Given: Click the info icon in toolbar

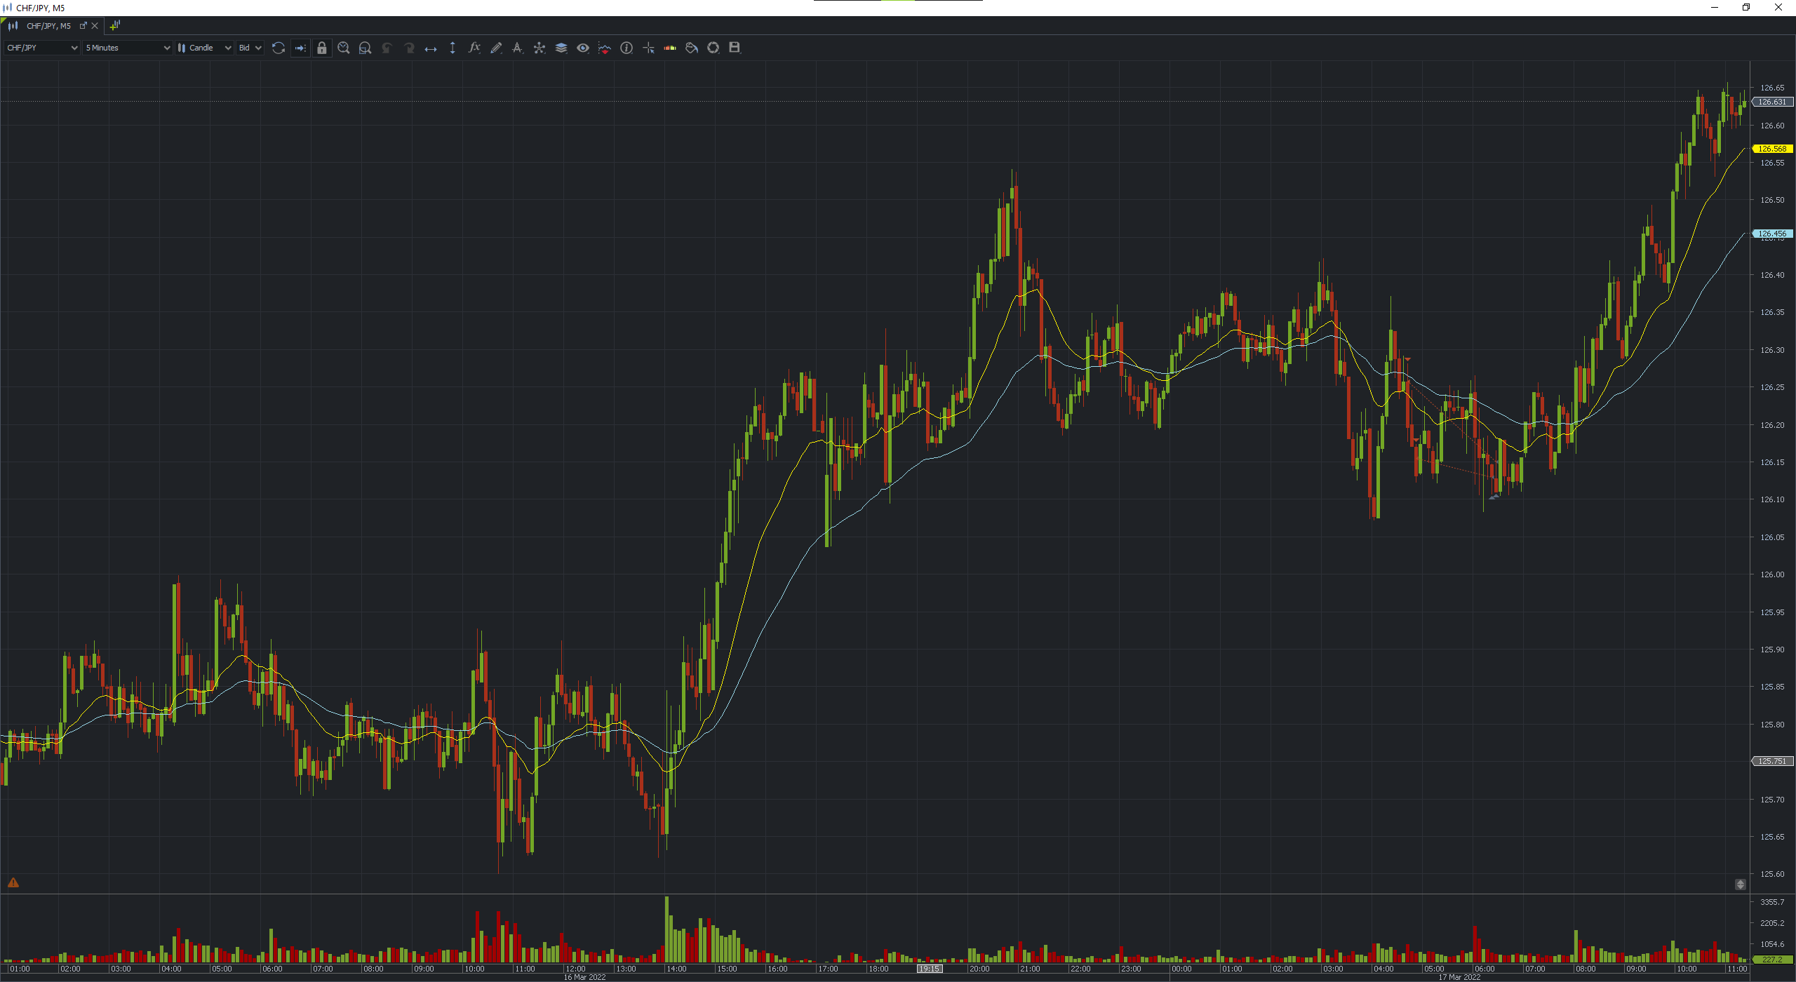Looking at the screenshot, I should (x=626, y=48).
